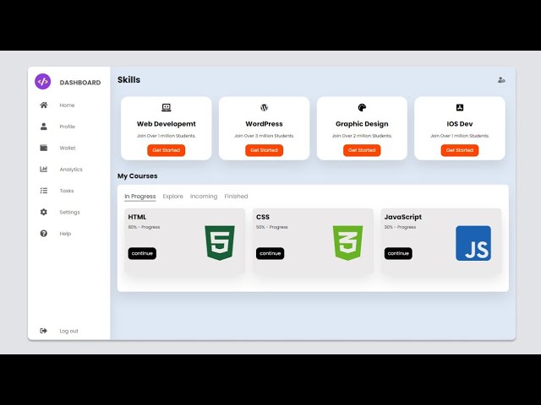
Task: Switch to the Incoming tab
Action: (x=204, y=197)
